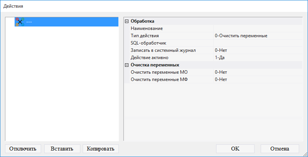Select the Наименование property label
Viewport: 308px width, 157px height.
tap(147, 28)
